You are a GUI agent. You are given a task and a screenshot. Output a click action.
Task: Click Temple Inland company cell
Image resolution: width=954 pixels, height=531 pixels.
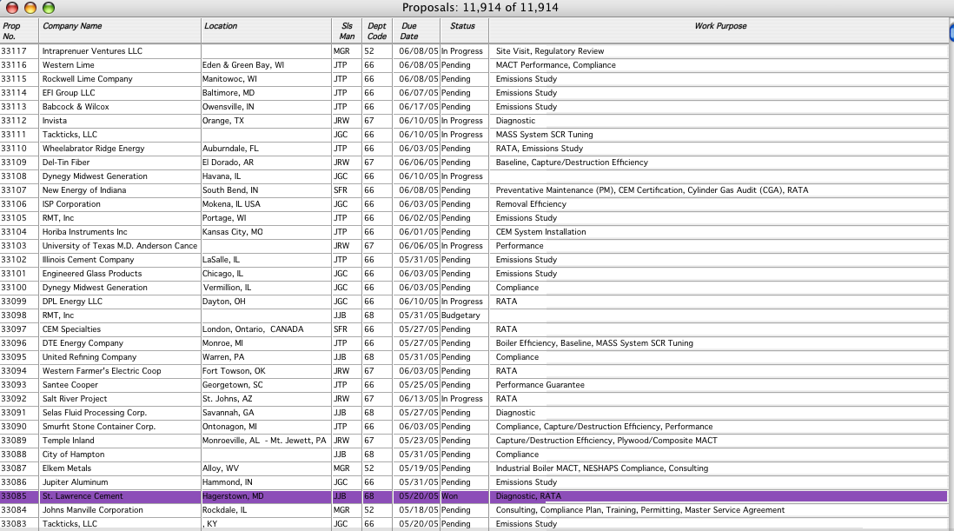(x=68, y=441)
